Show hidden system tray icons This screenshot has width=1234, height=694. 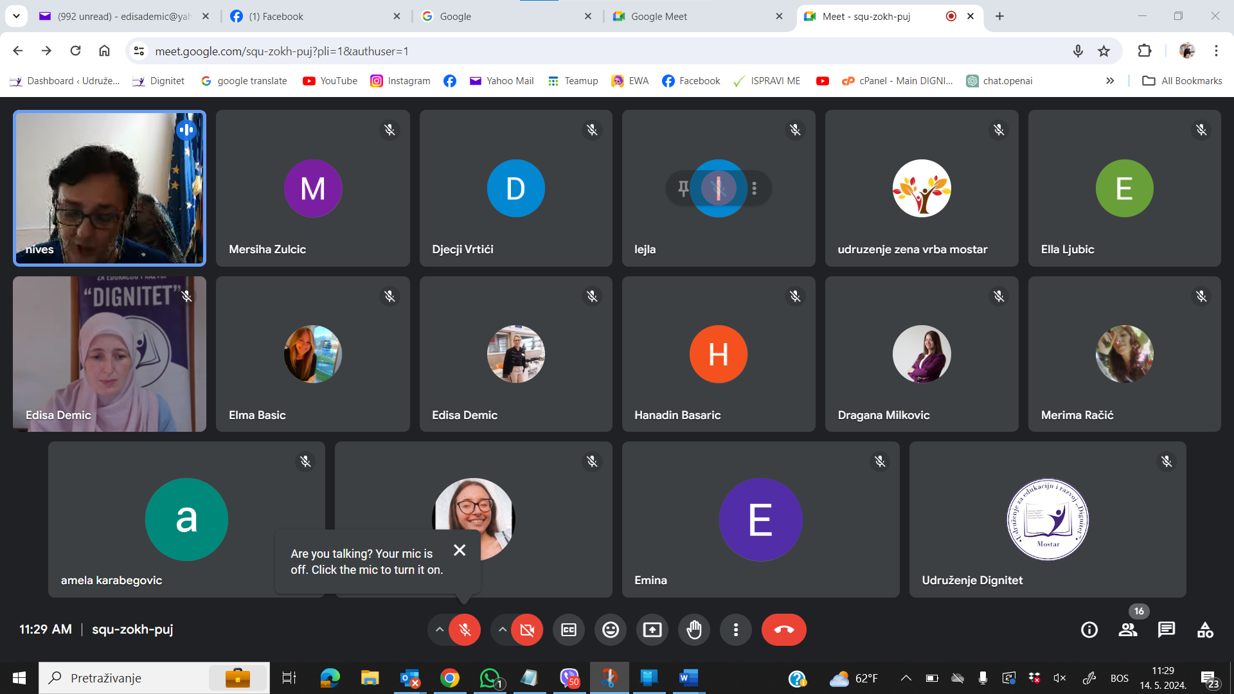[906, 678]
